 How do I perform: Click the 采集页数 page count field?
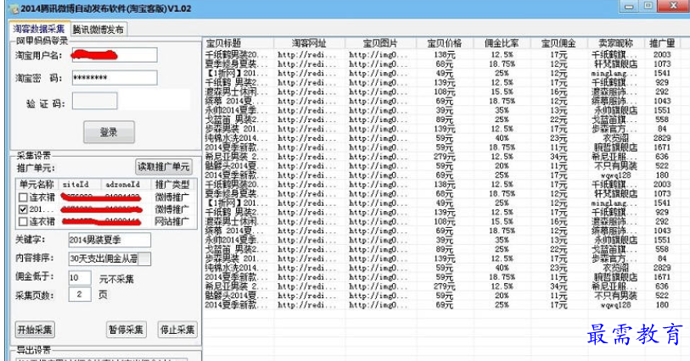point(80,294)
